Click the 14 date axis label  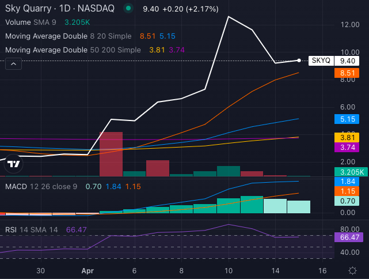point(275,271)
